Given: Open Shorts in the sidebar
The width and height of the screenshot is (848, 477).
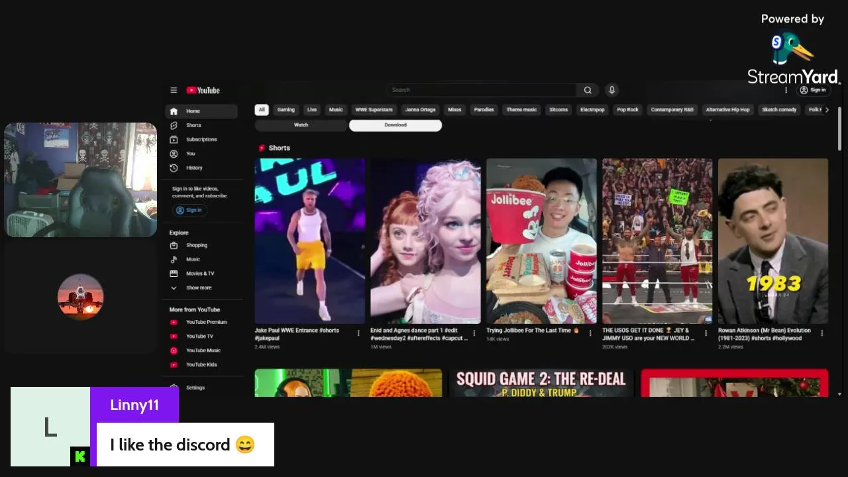Looking at the screenshot, I should [x=201, y=125].
